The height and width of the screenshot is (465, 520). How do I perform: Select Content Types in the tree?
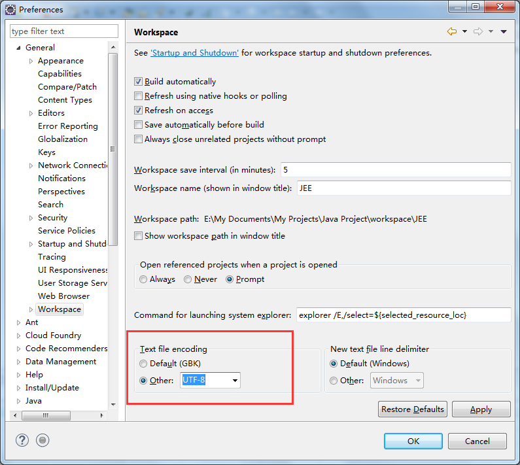[x=65, y=100]
